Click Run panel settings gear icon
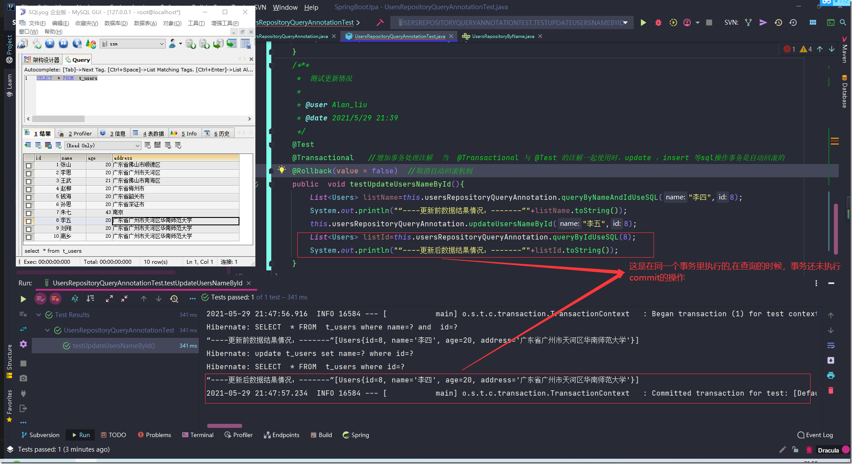852x464 pixels. pyautogui.click(x=23, y=344)
